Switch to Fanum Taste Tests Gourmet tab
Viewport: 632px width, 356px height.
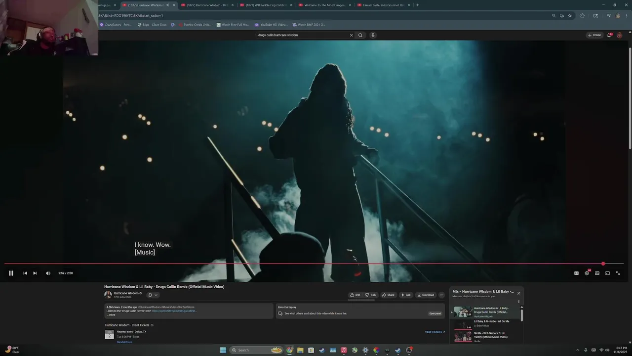tap(384, 5)
